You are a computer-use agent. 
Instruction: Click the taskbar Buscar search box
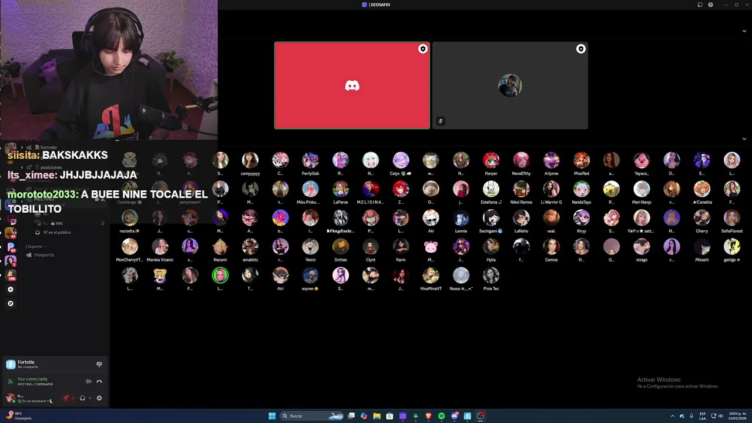click(311, 416)
